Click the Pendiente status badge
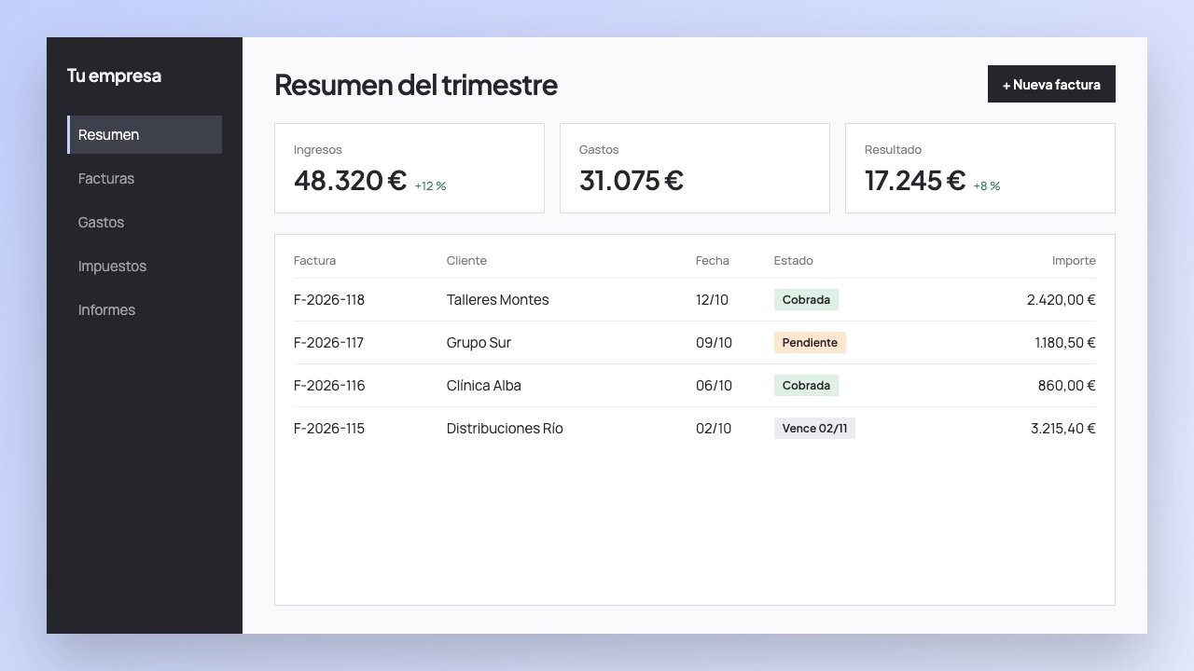1194x671 pixels. click(810, 342)
